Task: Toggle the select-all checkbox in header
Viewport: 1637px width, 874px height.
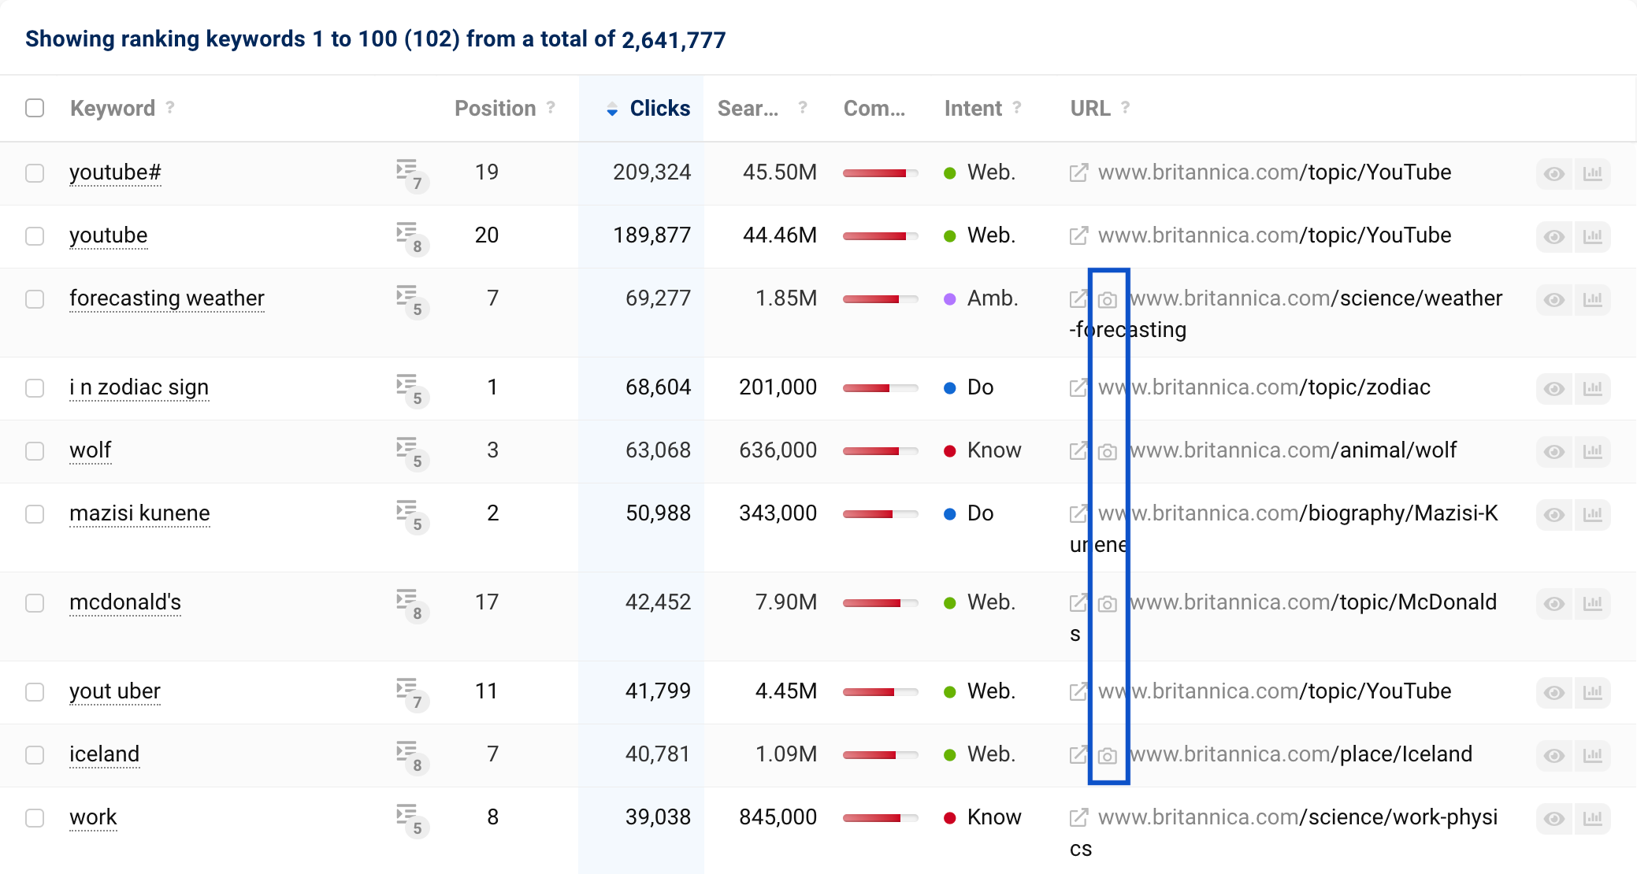Action: [x=34, y=107]
